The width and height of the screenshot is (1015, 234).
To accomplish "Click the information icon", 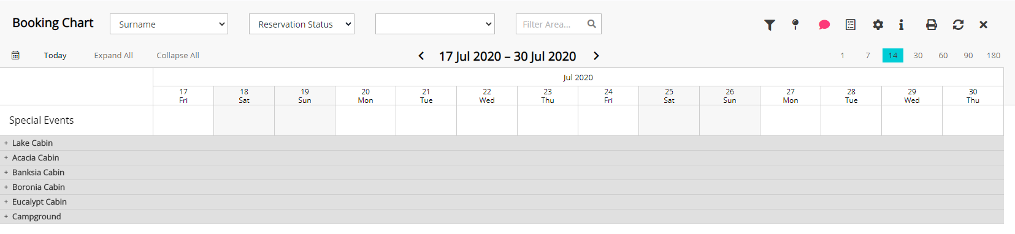I will coord(901,25).
